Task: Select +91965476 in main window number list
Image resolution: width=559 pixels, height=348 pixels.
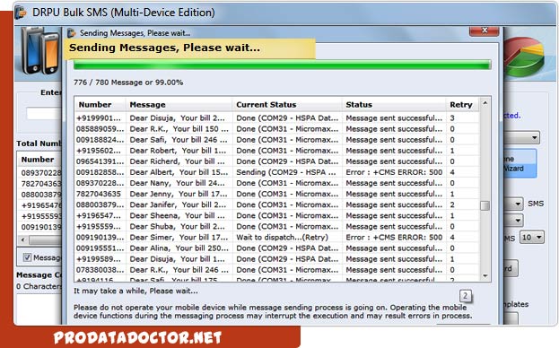Action: click(41, 205)
